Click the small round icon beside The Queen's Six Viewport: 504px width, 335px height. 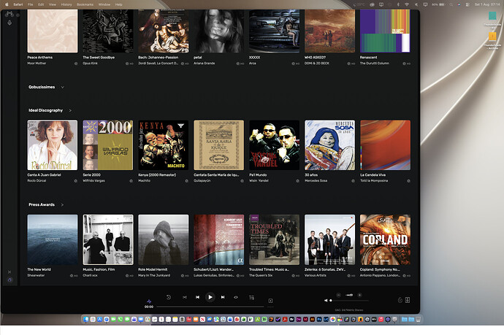point(293,276)
